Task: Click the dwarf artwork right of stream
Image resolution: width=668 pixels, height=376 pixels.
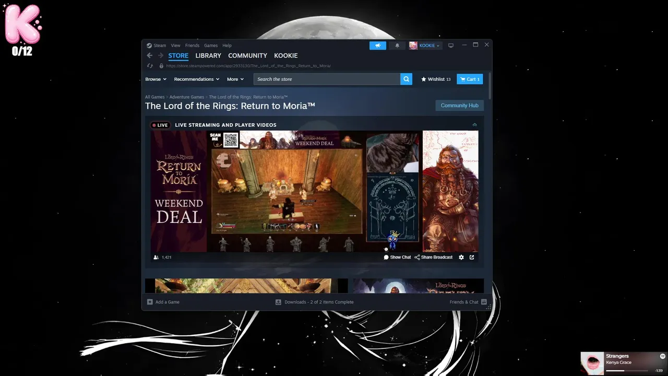Action: [x=450, y=191]
